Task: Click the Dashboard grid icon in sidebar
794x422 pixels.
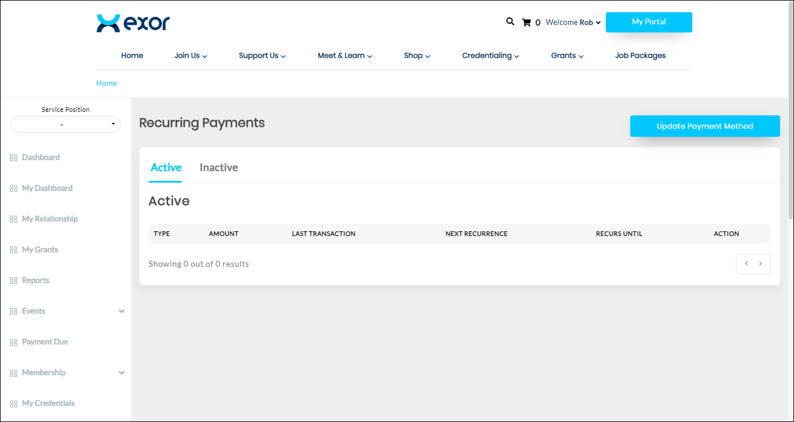Action: coord(13,158)
